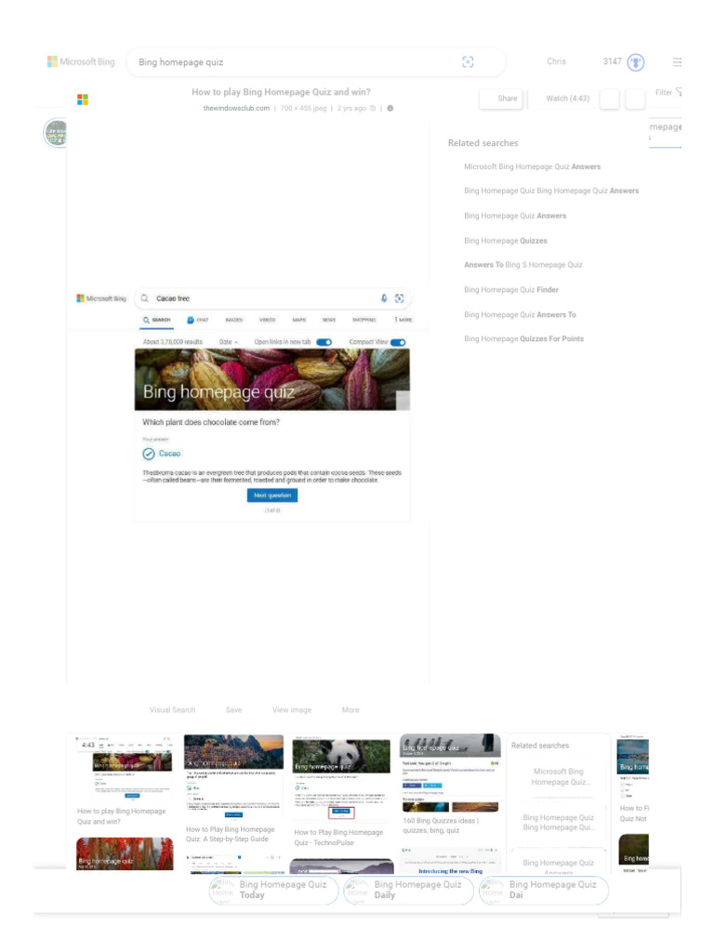This screenshot has height=952, width=714.
Task: Click the 3147 rewards points count
Action: pyautogui.click(x=612, y=61)
